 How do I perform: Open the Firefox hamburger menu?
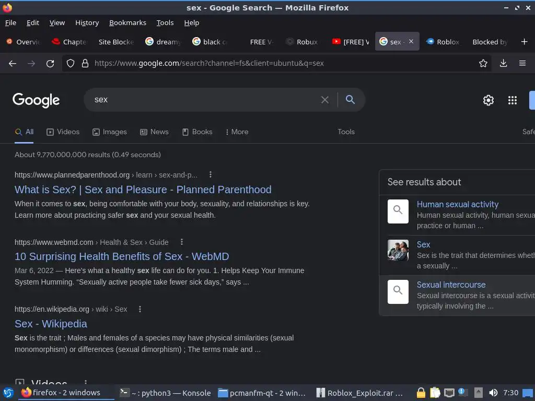coord(522,63)
